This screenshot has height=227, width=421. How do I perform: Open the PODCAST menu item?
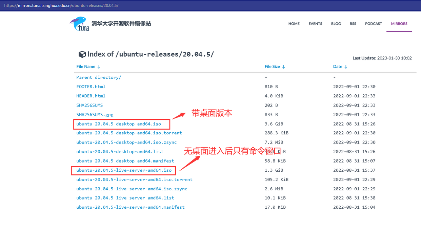tap(374, 24)
